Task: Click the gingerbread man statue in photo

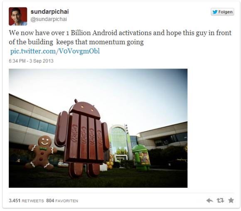Action: click(x=42, y=152)
